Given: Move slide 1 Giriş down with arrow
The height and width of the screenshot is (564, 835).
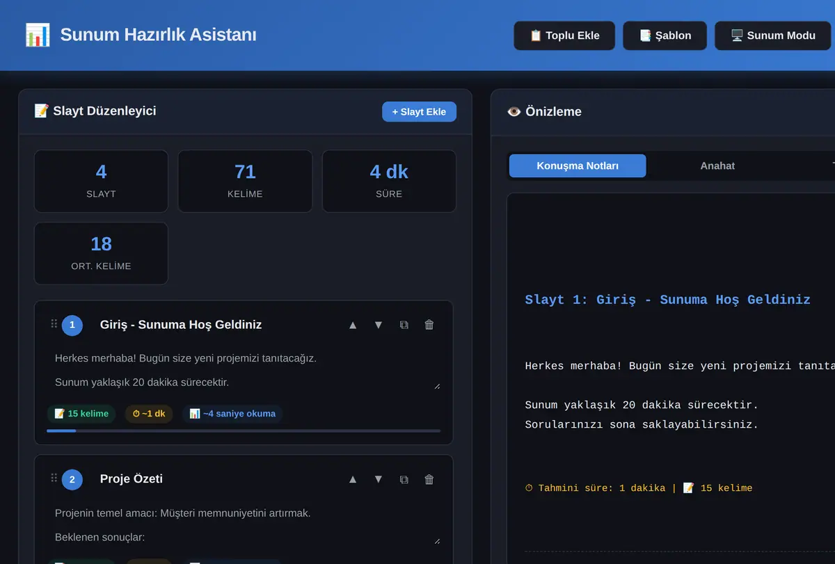Looking at the screenshot, I should [379, 325].
